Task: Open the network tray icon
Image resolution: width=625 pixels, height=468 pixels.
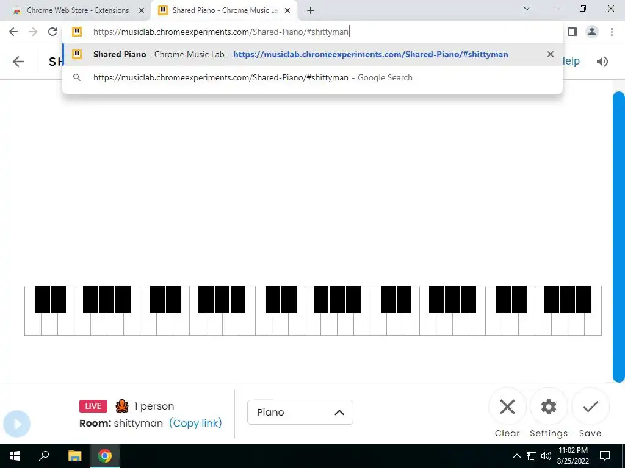Action: coord(532,456)
